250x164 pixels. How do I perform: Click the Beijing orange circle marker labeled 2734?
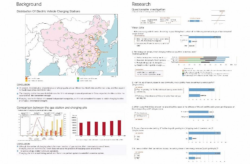point(91,38)
